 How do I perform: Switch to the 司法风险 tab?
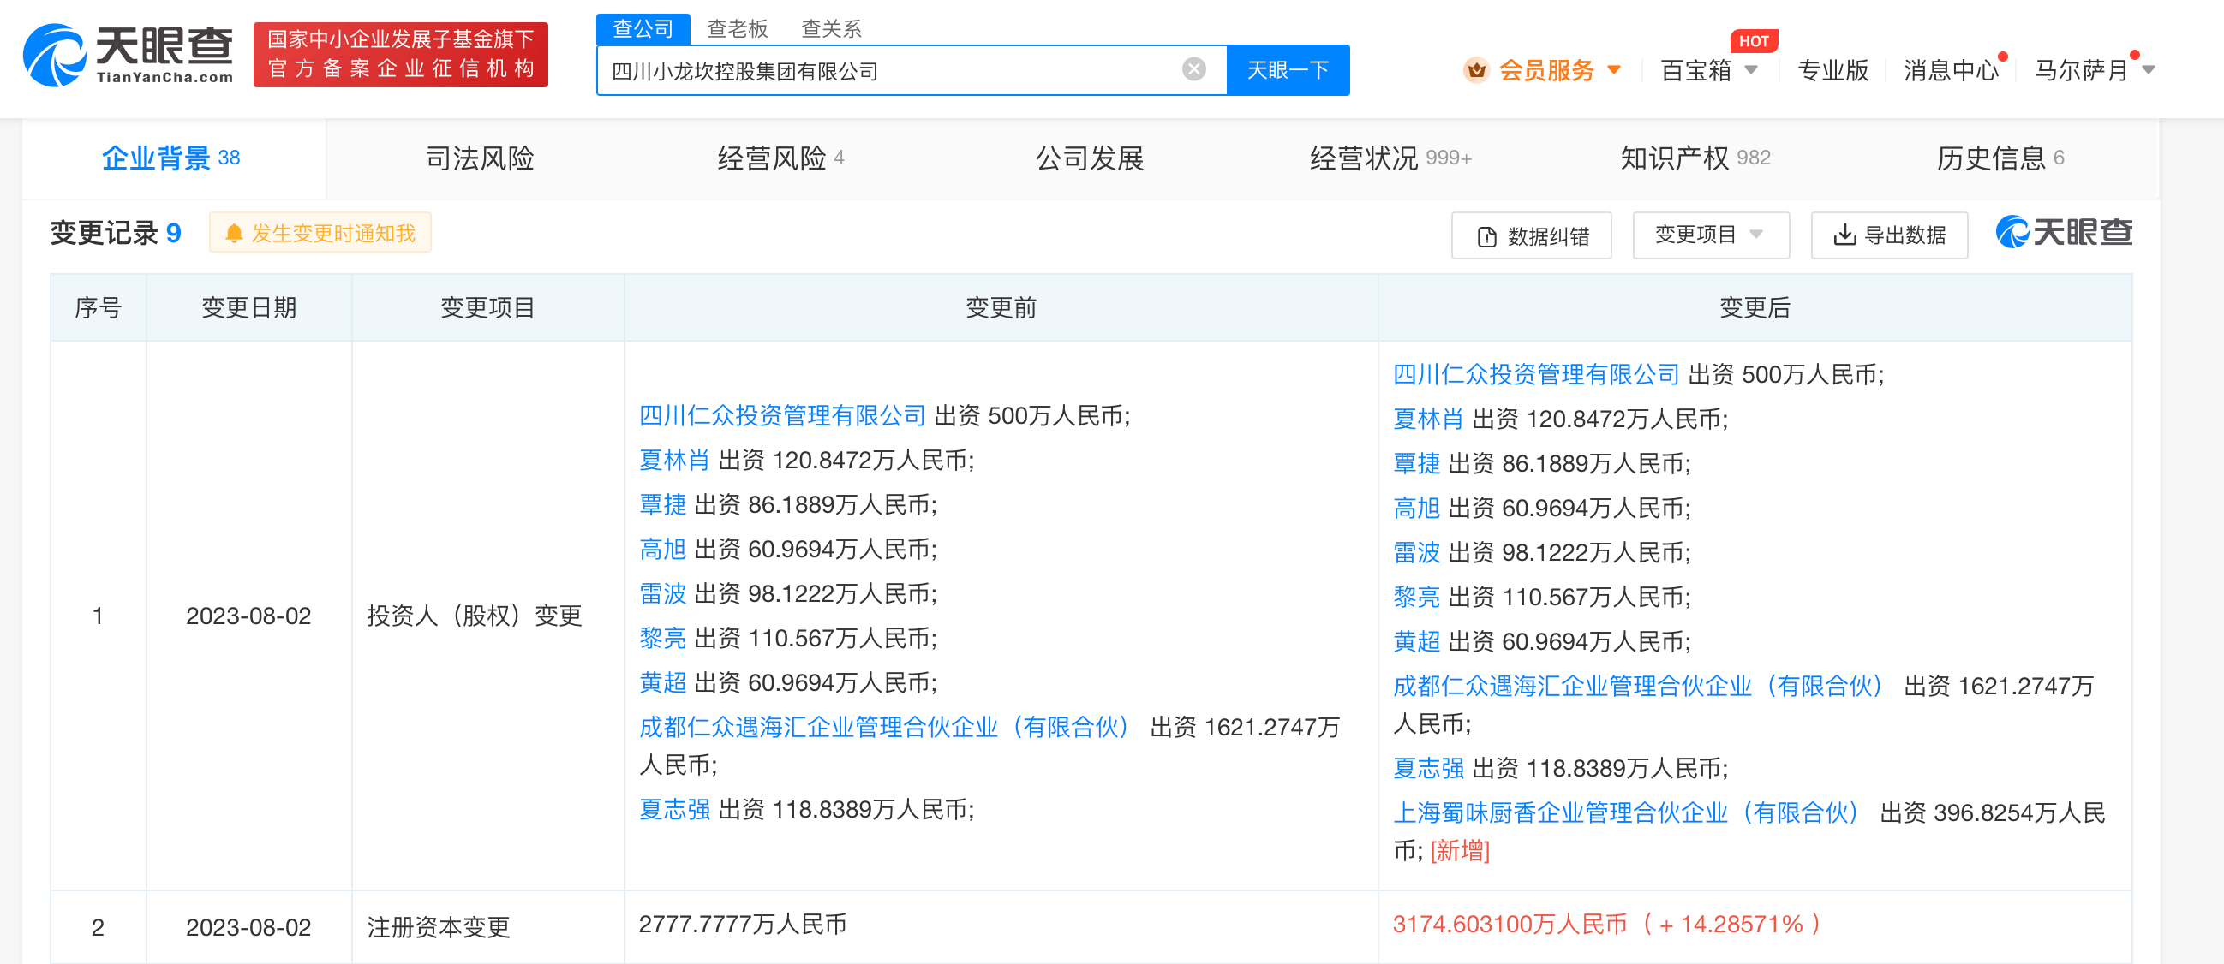[479, 158]
